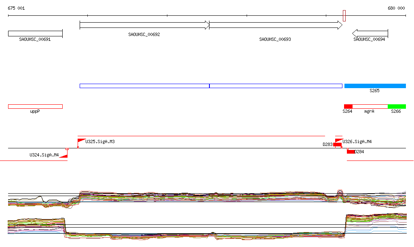Select the red D284 terminator box
Viewport: 414px width, 247px height.
click(351, 152)
